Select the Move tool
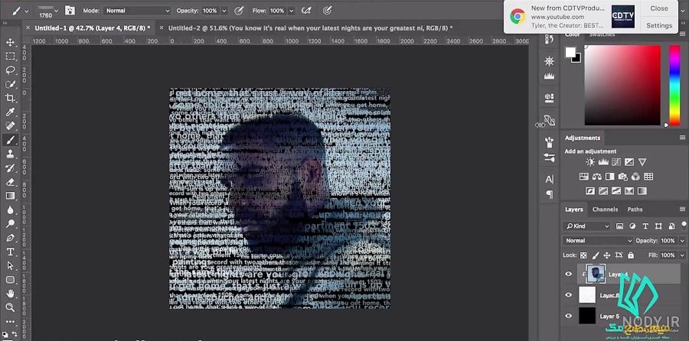Image resolution: width=689 pixels, height=341 pixels. [x=10, y=43]
